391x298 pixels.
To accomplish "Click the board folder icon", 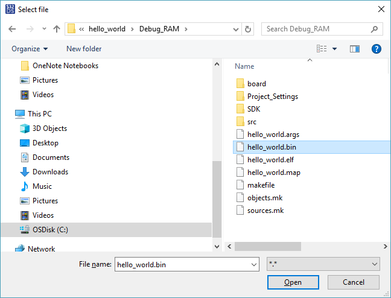I will click(240, 83).
